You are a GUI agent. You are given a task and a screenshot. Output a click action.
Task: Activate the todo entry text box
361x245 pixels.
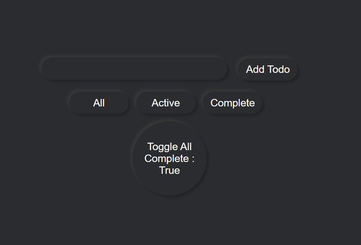[134, 68]
